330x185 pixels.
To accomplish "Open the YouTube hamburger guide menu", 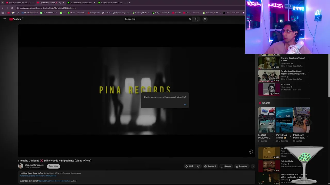I will [x=5, y=19].
